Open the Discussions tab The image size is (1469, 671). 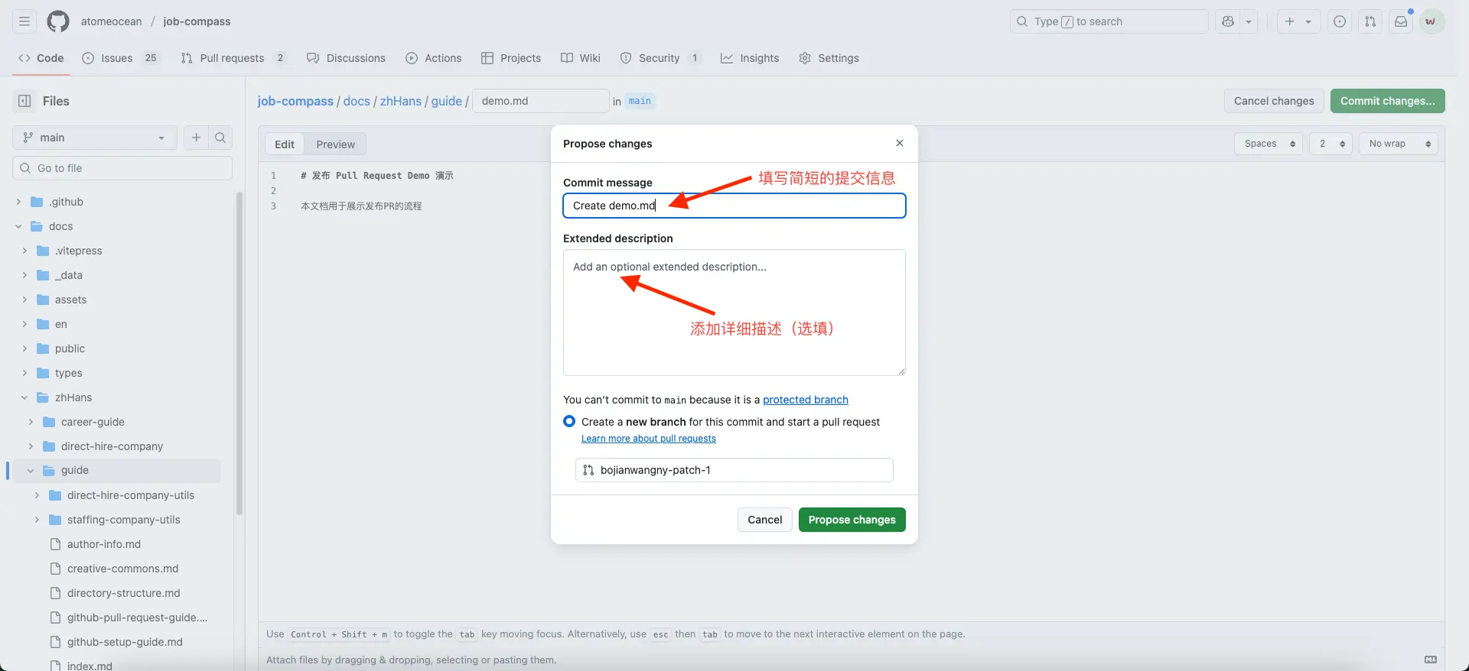point(346,58)
